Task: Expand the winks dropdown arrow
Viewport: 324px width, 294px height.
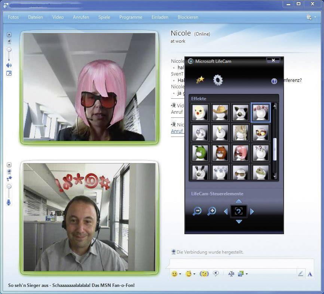Action: 194,274
